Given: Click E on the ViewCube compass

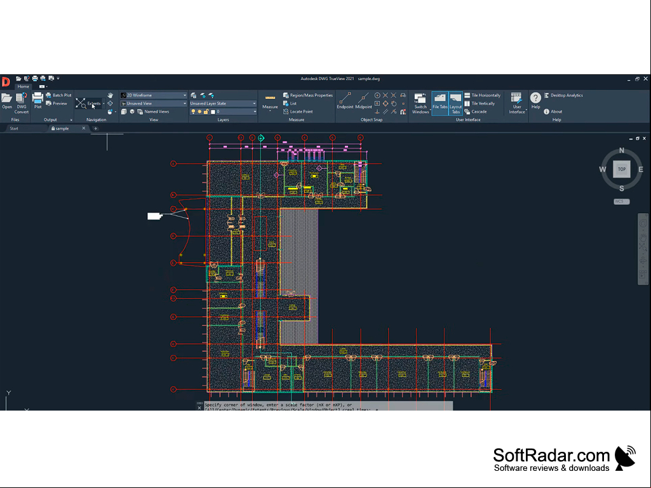Looking at the screenshot, I should pyautogui.click(x=641, y=169).
